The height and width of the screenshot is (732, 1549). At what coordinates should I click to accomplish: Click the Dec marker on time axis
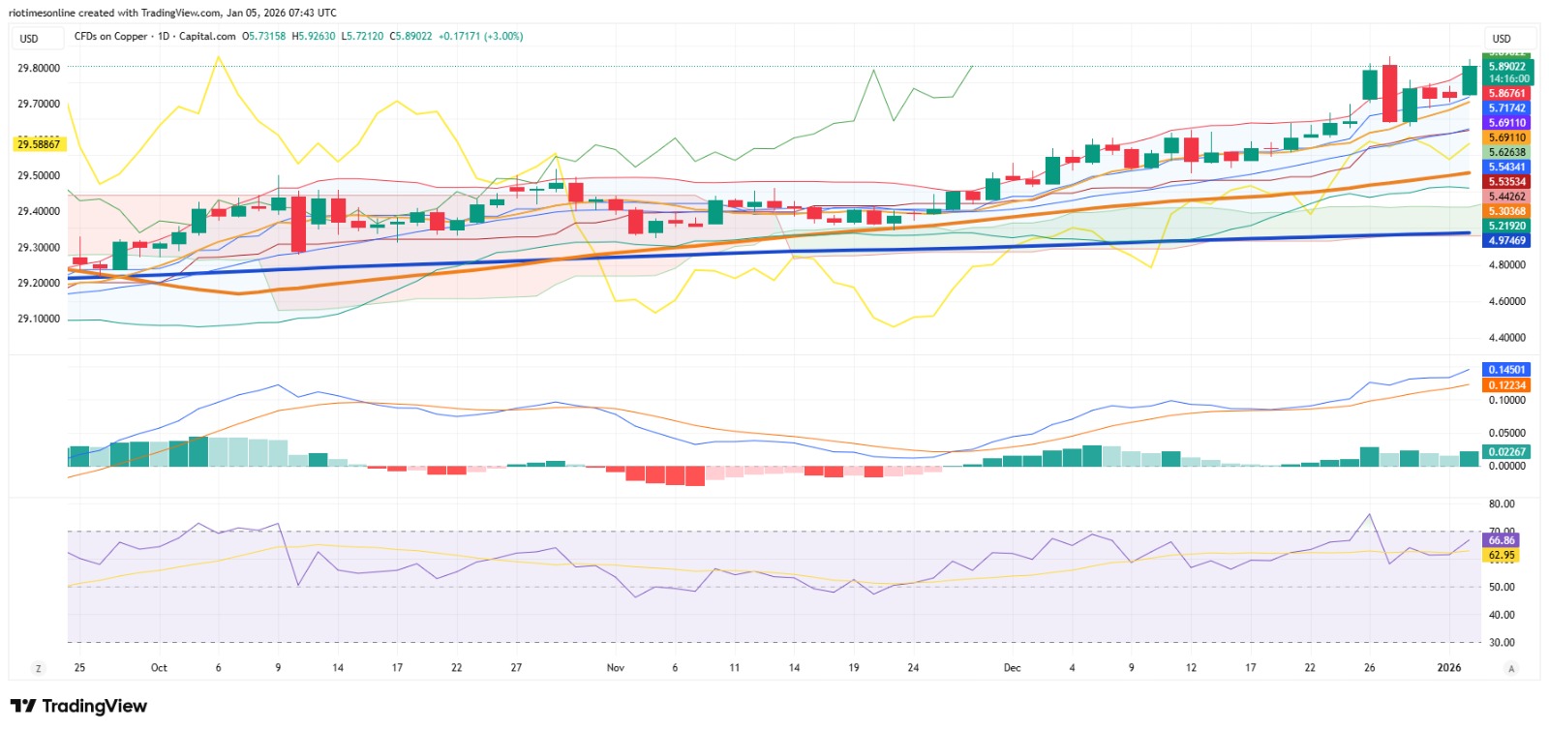tap(1013, 668)
